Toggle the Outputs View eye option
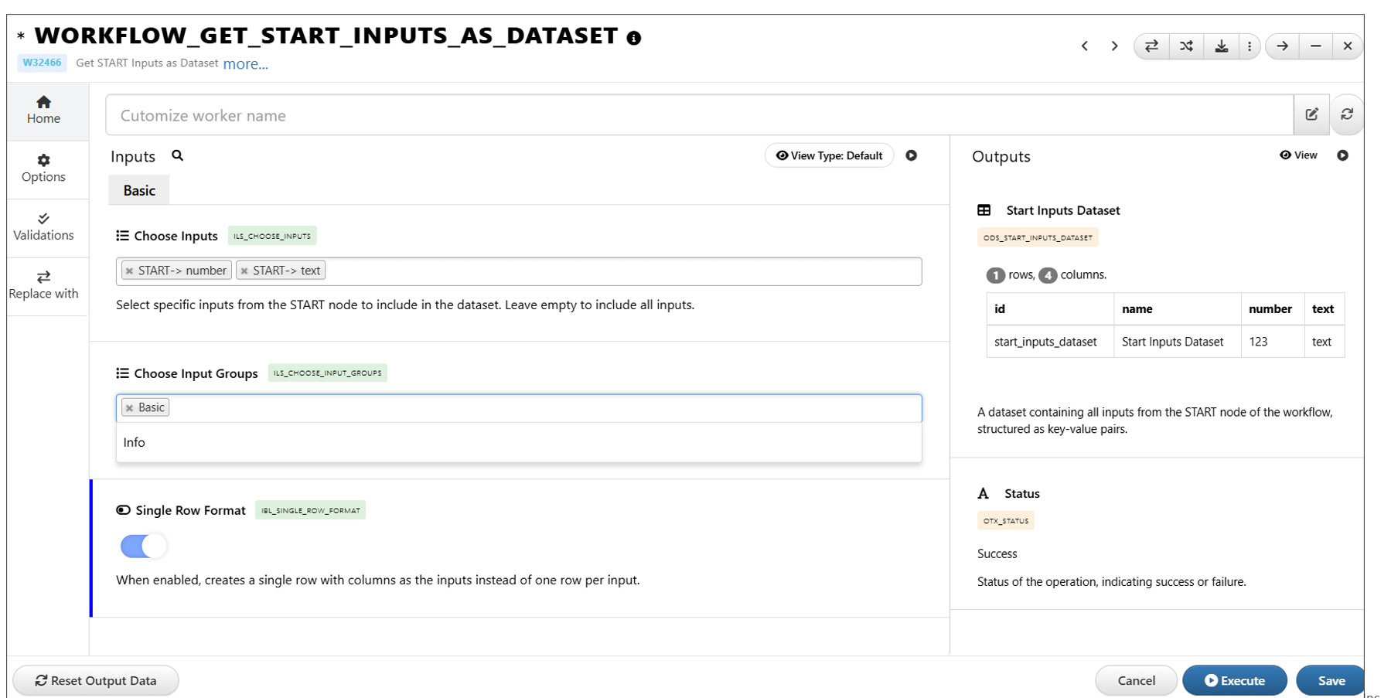The image size is (1391, 698). point(1298,155)
